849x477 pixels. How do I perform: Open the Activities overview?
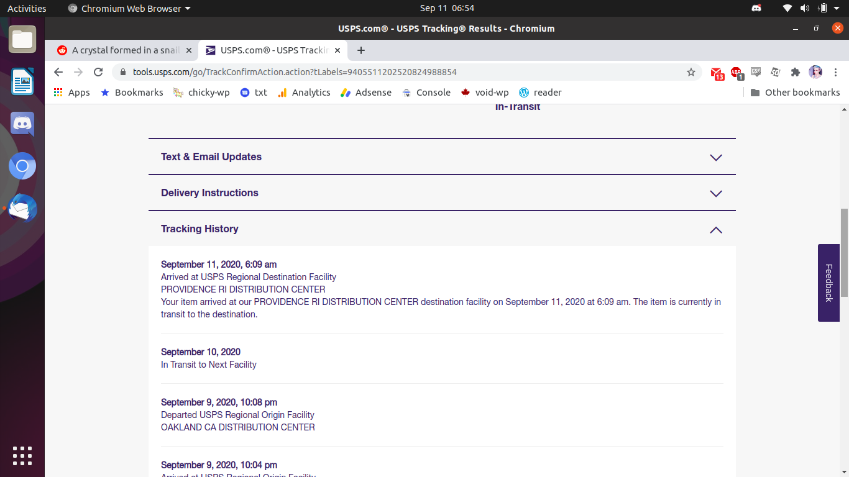[x=27, y=9]
